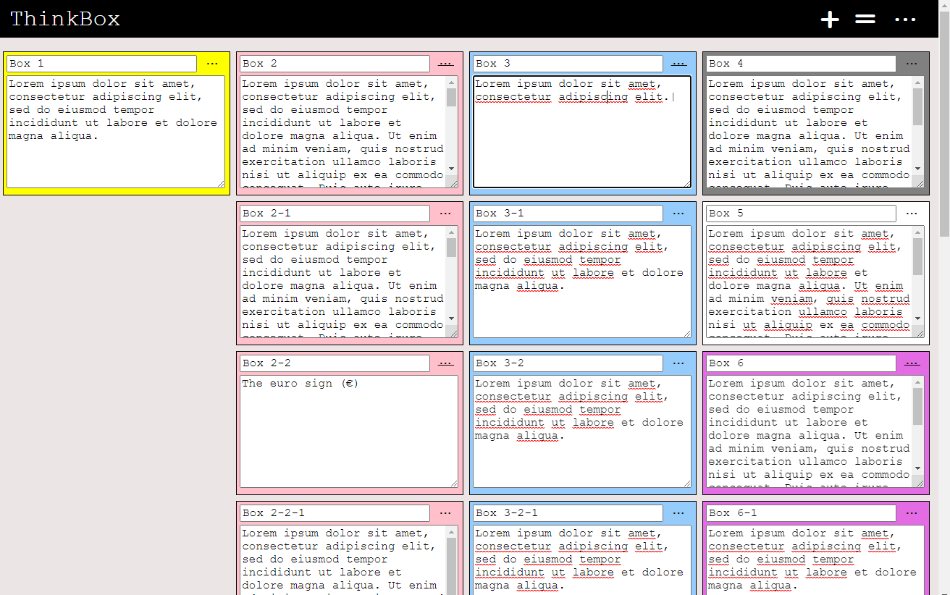The height and width of the screenshot is (595, 950).
Task: Click into the 'The euro sign' text area
Action: [349, 431]
